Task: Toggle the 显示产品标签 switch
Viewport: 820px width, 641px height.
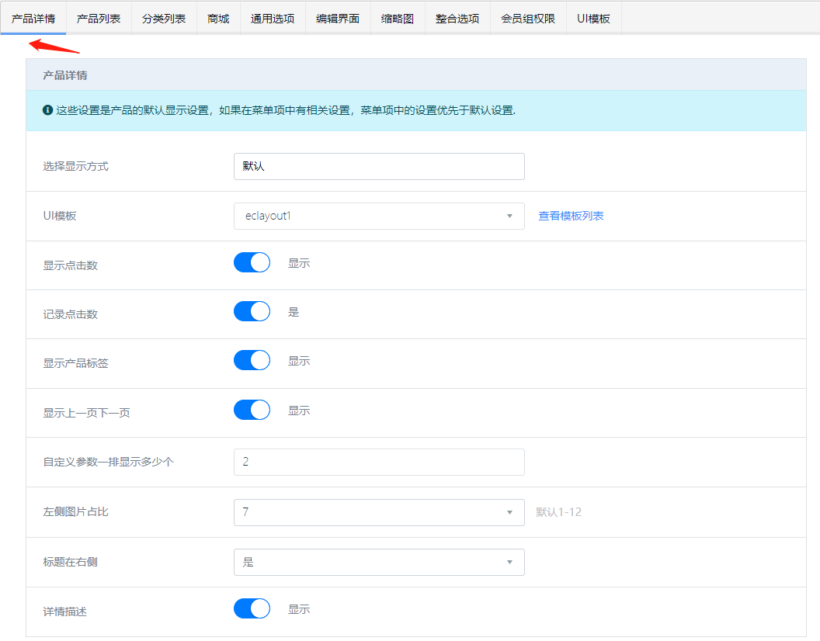Action: coord(252,361)
